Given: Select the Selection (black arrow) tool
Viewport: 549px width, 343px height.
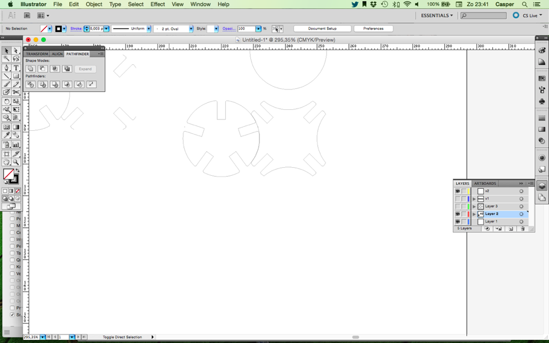Looking at the screenshot, I should point(6,51).
